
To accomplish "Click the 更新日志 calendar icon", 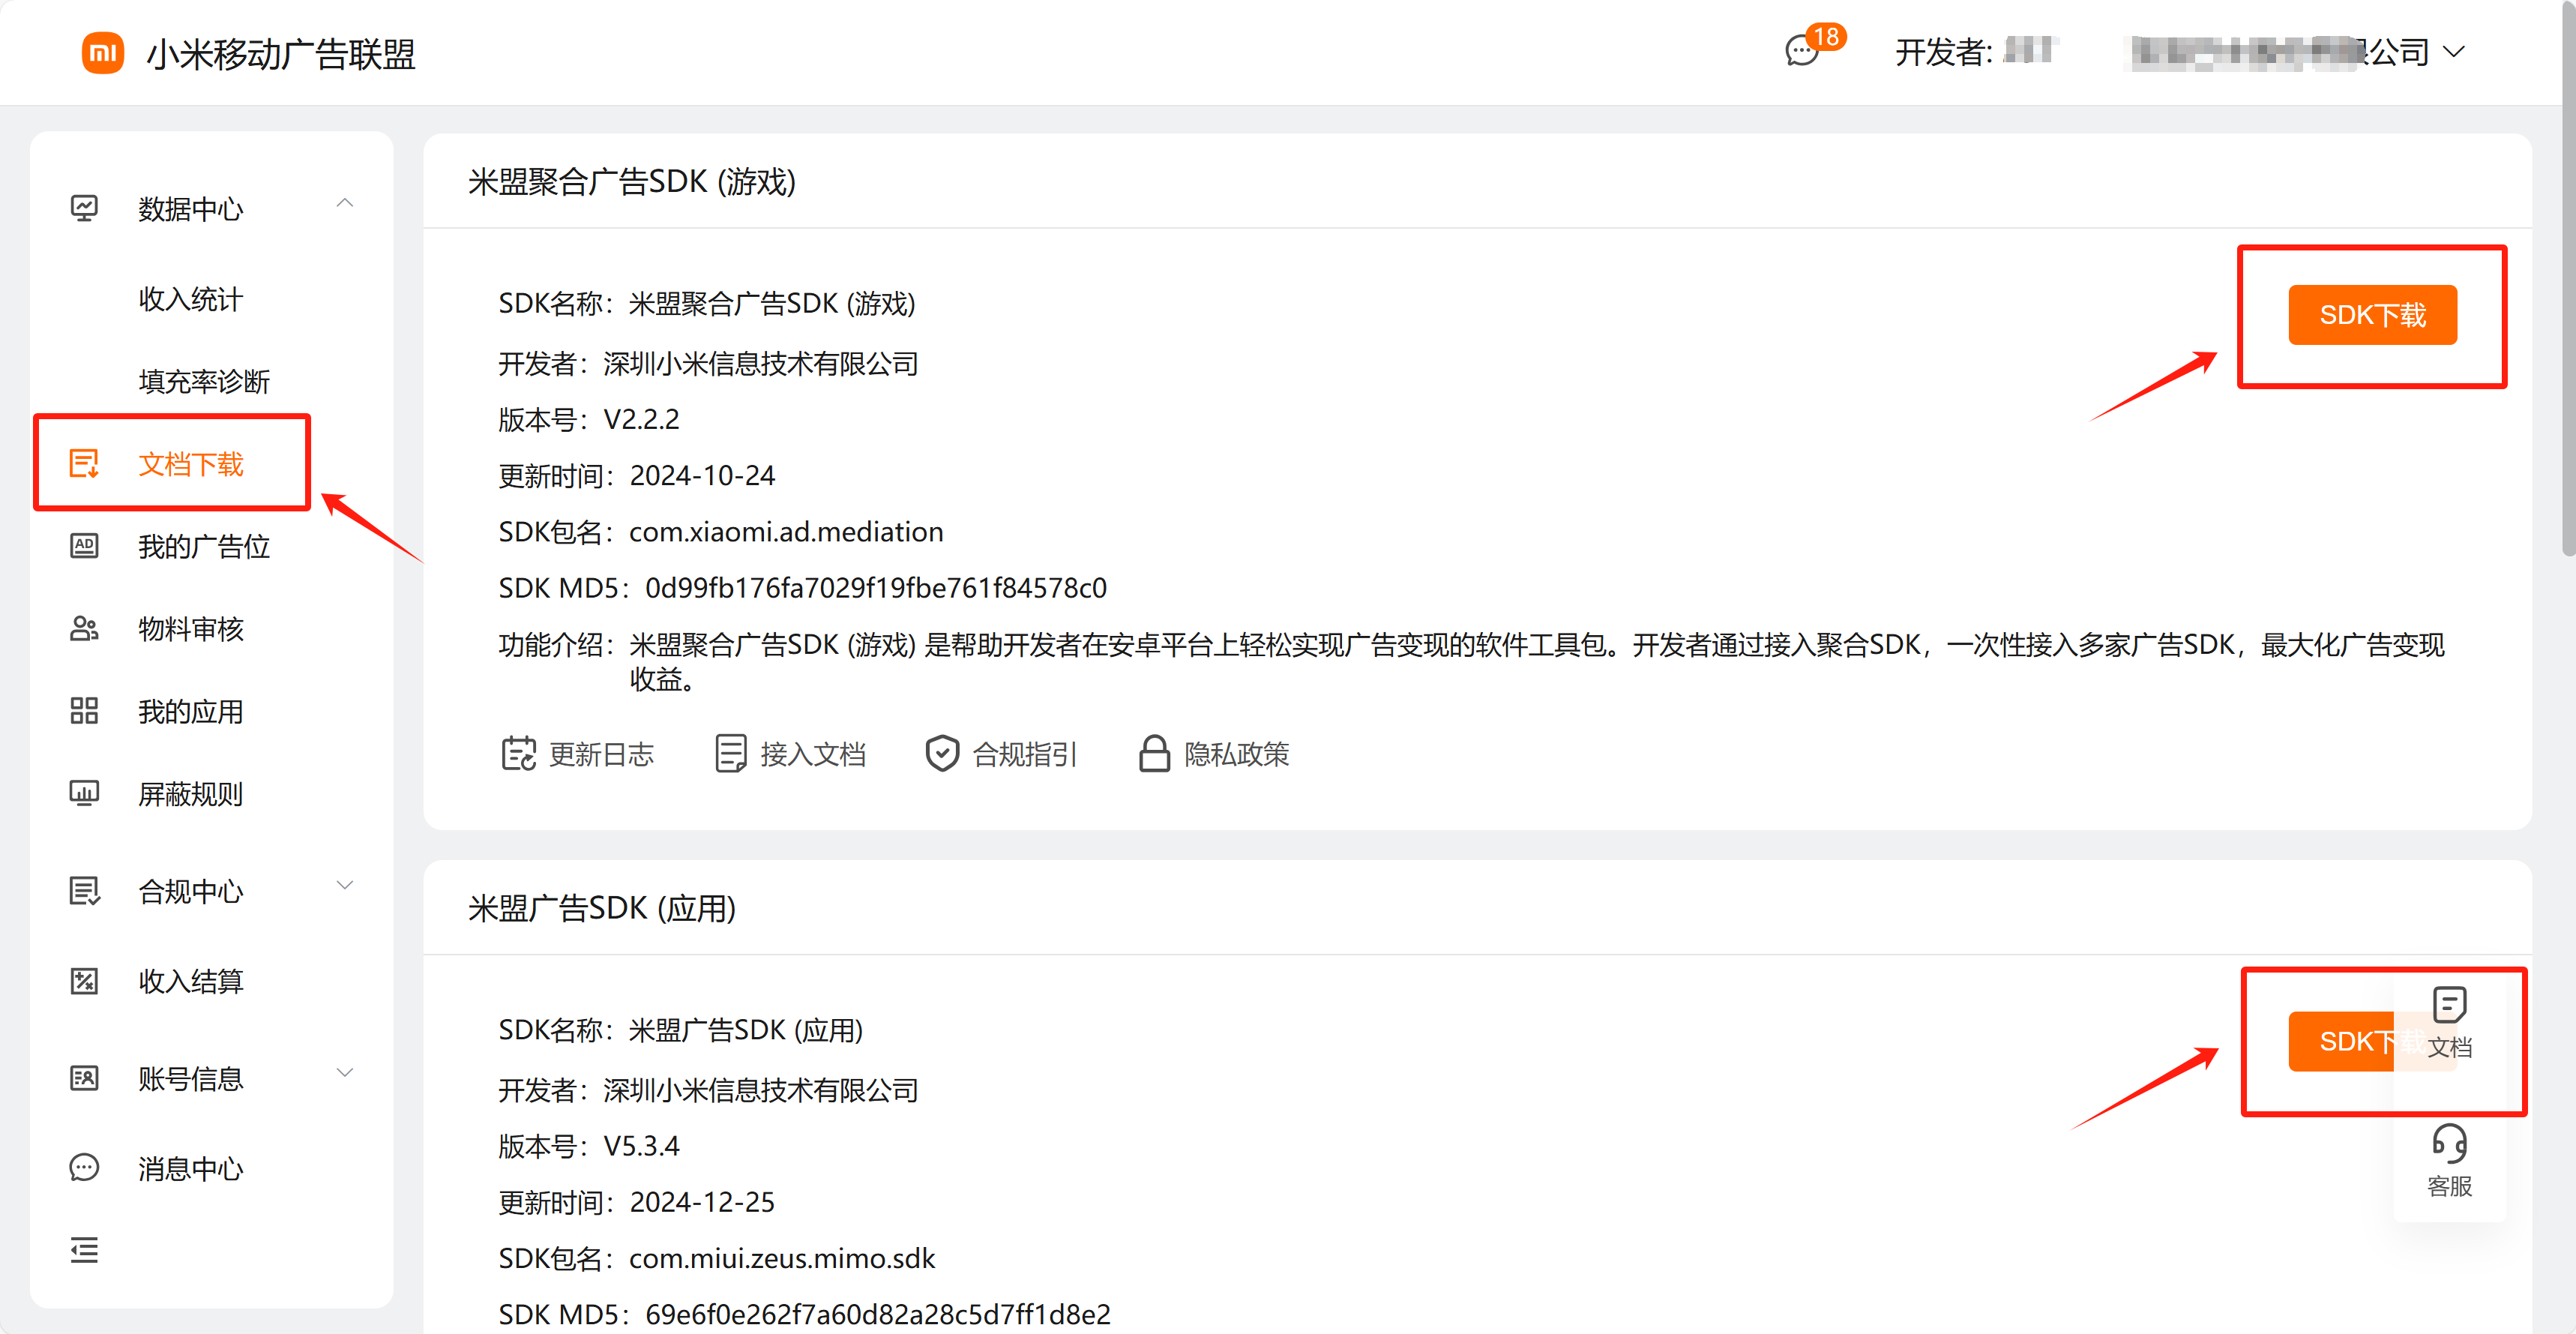I will click(x=519, y=754).
